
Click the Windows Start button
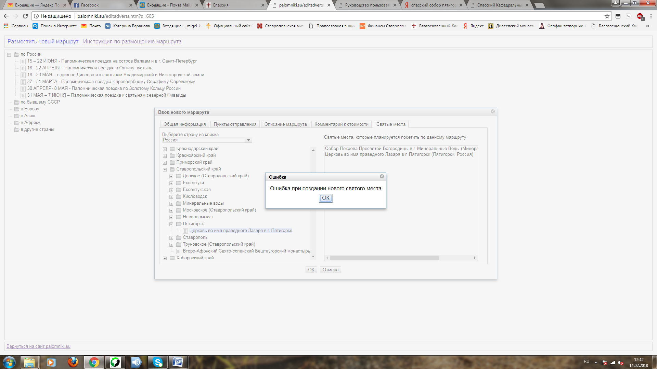point(9,362)
